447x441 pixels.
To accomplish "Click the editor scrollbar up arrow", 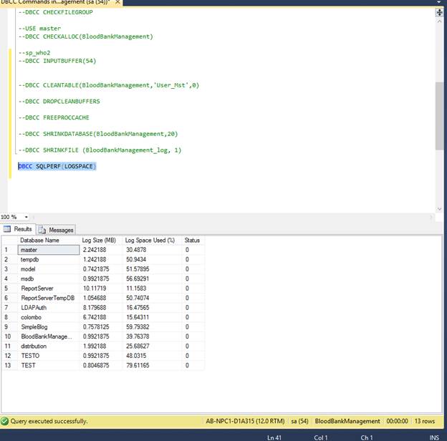I will [439, 21].
